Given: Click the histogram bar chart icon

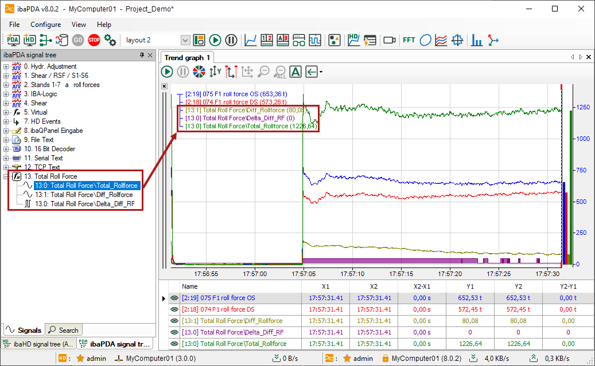Looking at the screenshot, I should pos(476,40).
